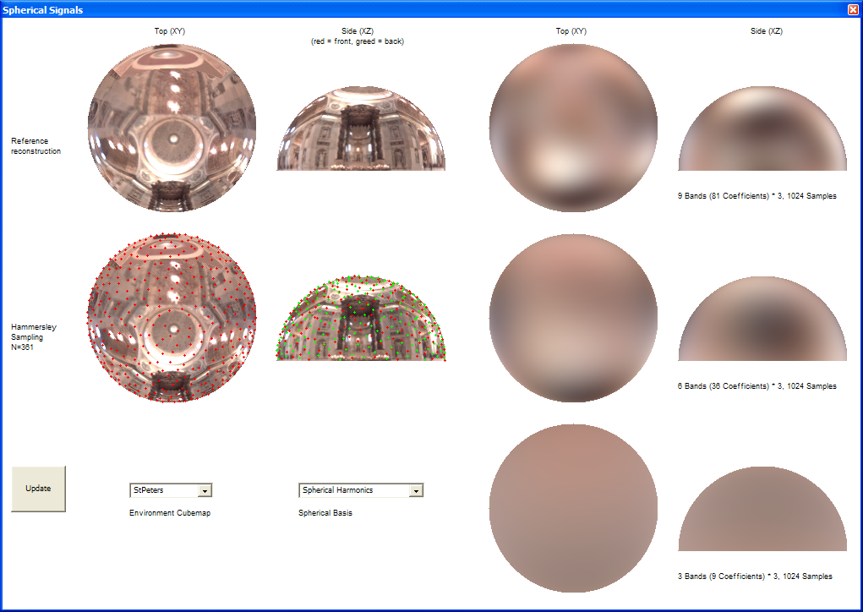The width and height of the screenshot is (863, 612).
Task: Click the Hammersley sampling top view with red dots
Action: coord(172,318)
